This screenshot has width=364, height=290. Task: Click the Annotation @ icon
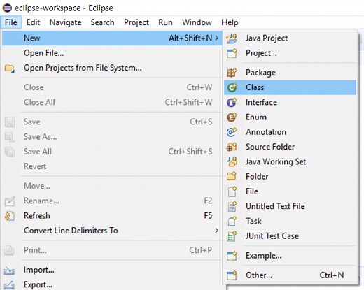232,132
